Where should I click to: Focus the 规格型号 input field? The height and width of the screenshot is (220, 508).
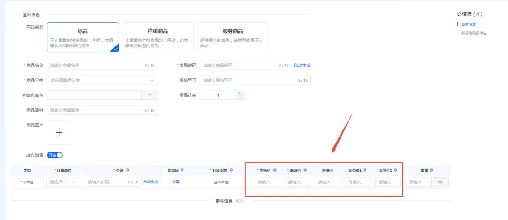[x=255, y=80]
